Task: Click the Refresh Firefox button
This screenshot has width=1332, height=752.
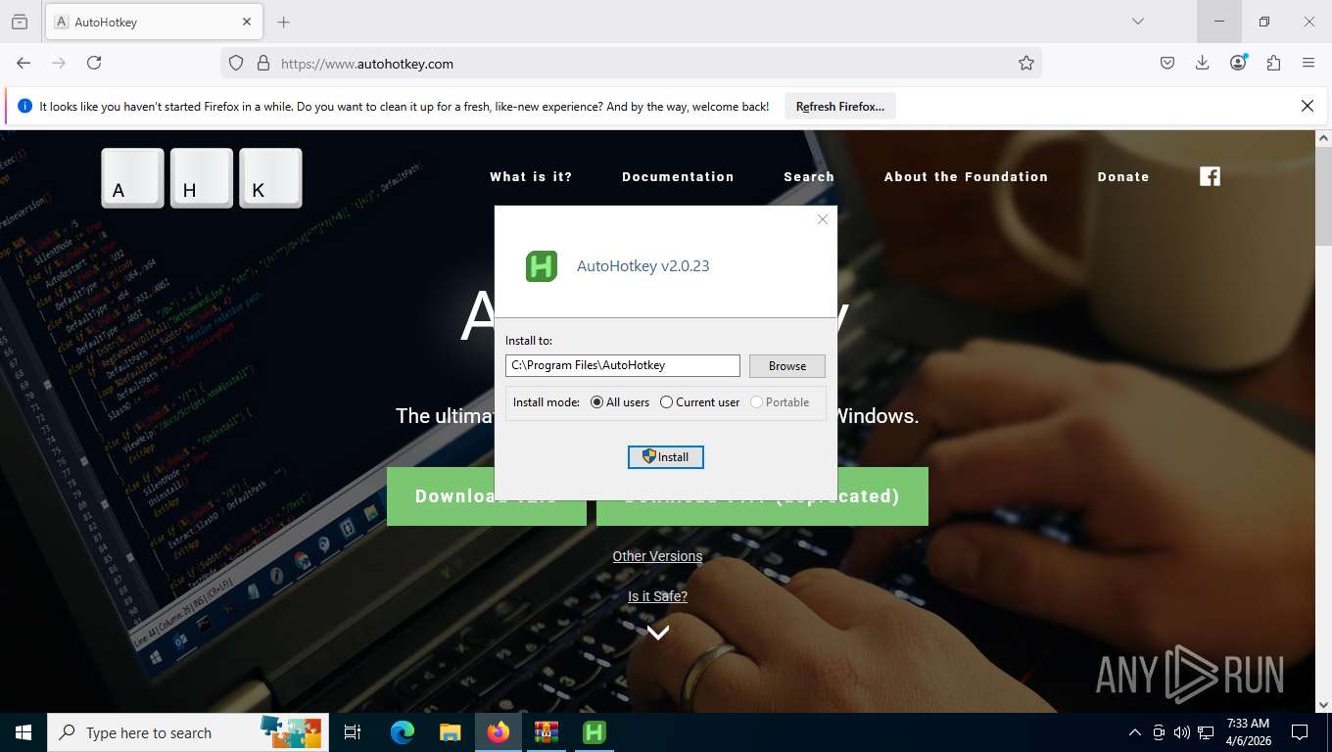Action: point(840,107)
